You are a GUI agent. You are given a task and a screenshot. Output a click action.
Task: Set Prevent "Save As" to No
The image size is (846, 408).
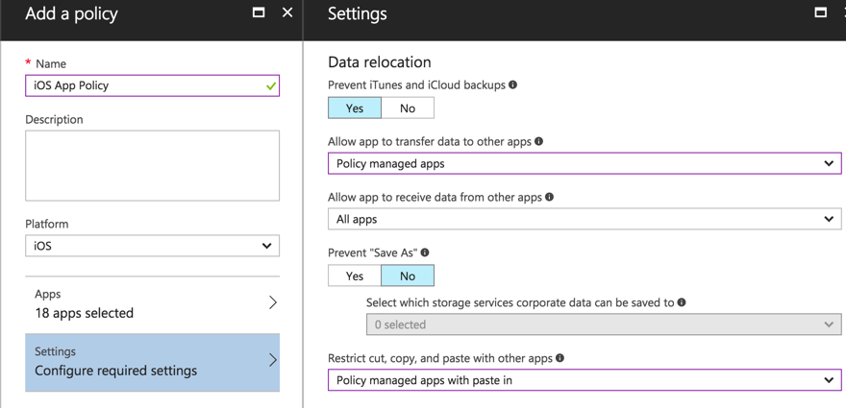click(x=408, y=276)
